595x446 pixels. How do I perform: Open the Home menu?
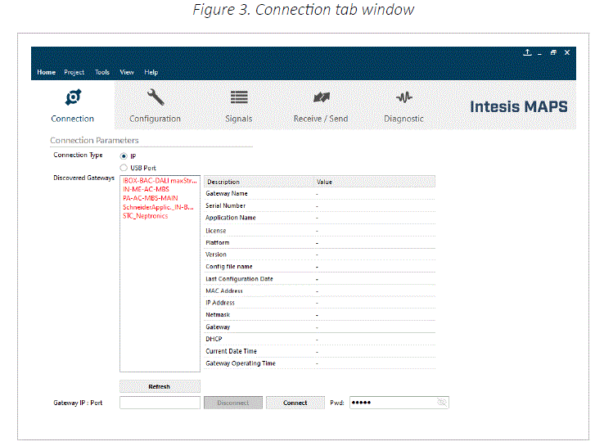(x=47, y=72)
